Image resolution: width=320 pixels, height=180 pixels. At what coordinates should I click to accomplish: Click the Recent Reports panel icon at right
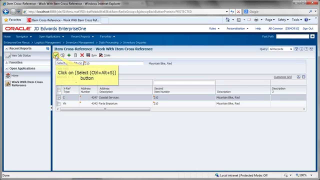[x=48, y=48]
